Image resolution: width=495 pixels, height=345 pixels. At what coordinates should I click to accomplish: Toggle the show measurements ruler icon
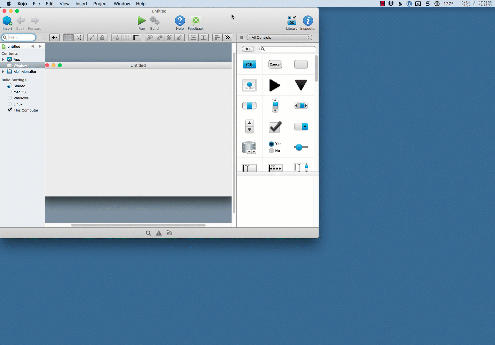[136, 38]
